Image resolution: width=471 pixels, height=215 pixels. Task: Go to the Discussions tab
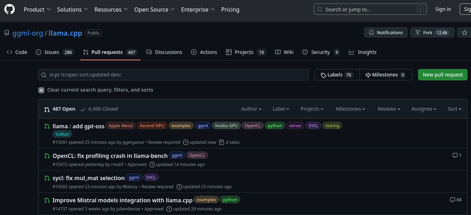[x=164, y=52]
